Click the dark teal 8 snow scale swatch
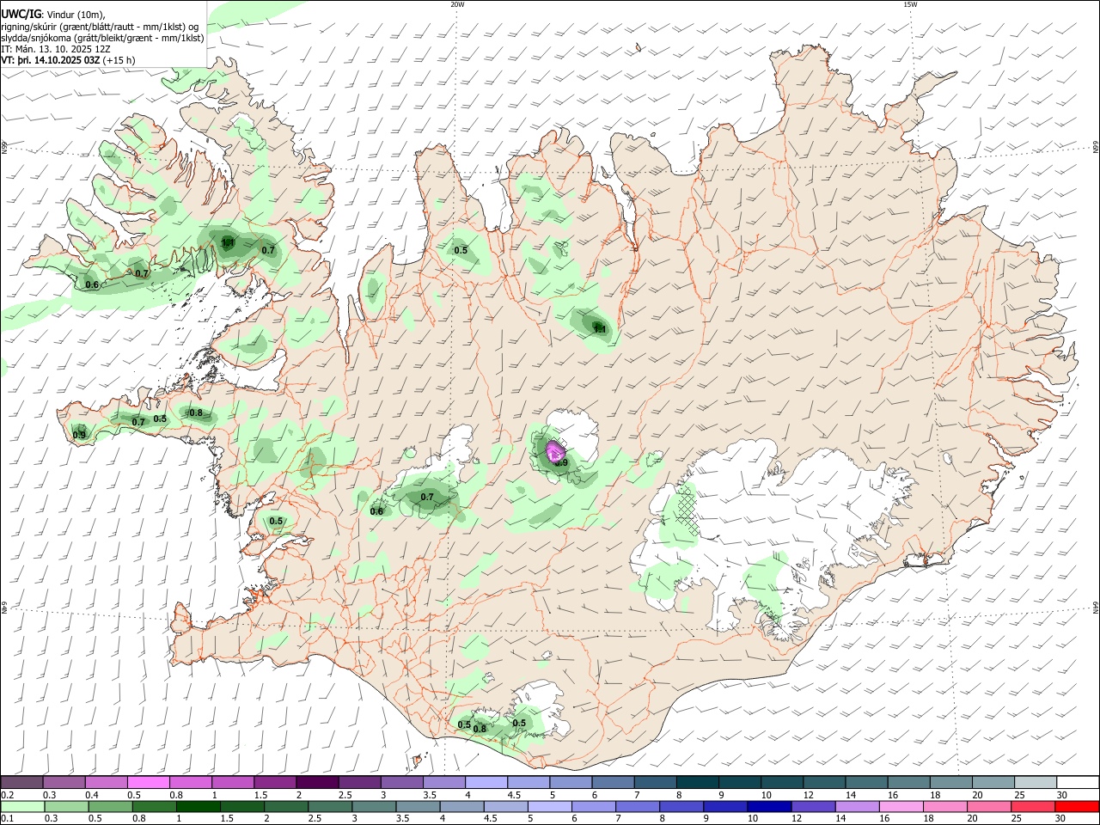Image resolution: width=1100 pixels, height=825 pixels. [x=698, y=783]
